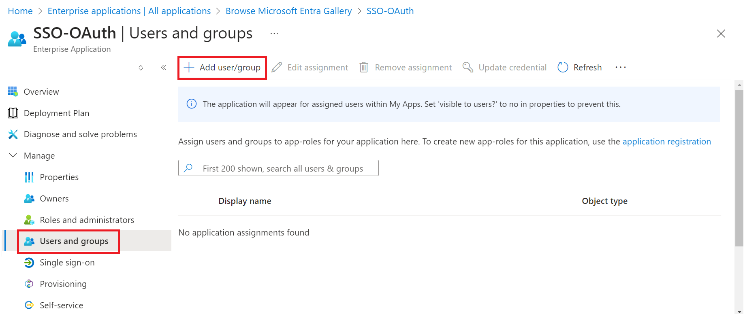Viewport: 745px width, 314px height.
Task: Open Diagnose and solve problems
Action: (80, 134)
